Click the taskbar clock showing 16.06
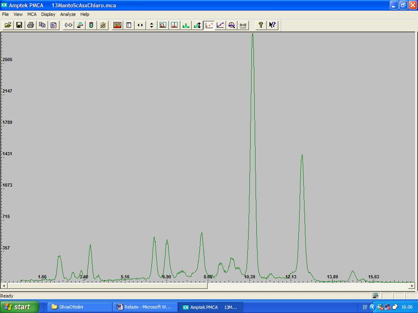Viewport: 418px width, 313px height. click(407, 307)
